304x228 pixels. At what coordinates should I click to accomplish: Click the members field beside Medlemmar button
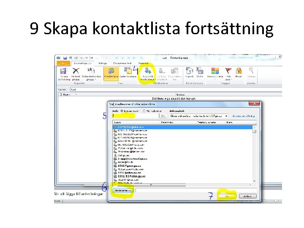pos(196,190)
